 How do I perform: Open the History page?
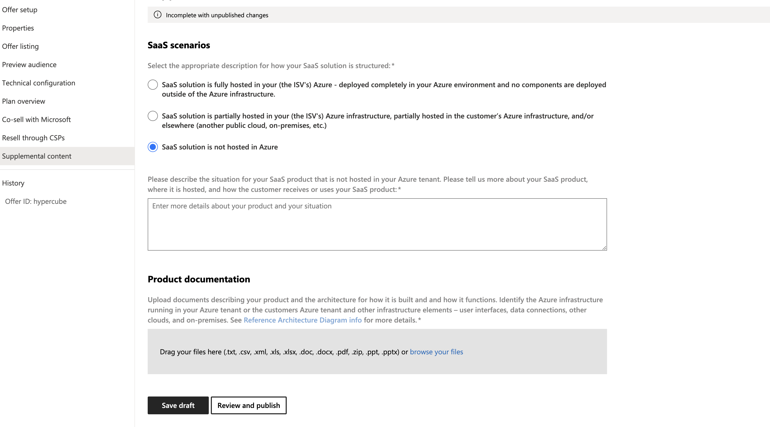coord(13,183)
